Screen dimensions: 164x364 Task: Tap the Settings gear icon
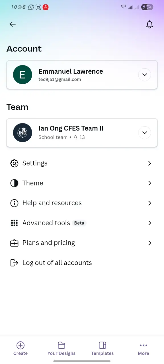click(x=14, y=163)
